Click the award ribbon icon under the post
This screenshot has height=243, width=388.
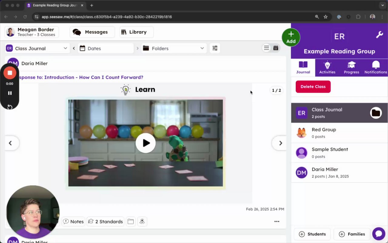tap(142, 221)
